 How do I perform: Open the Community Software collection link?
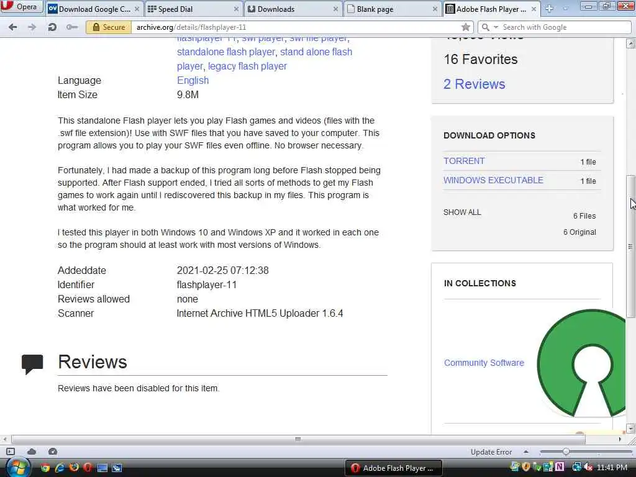pos(484,363)
